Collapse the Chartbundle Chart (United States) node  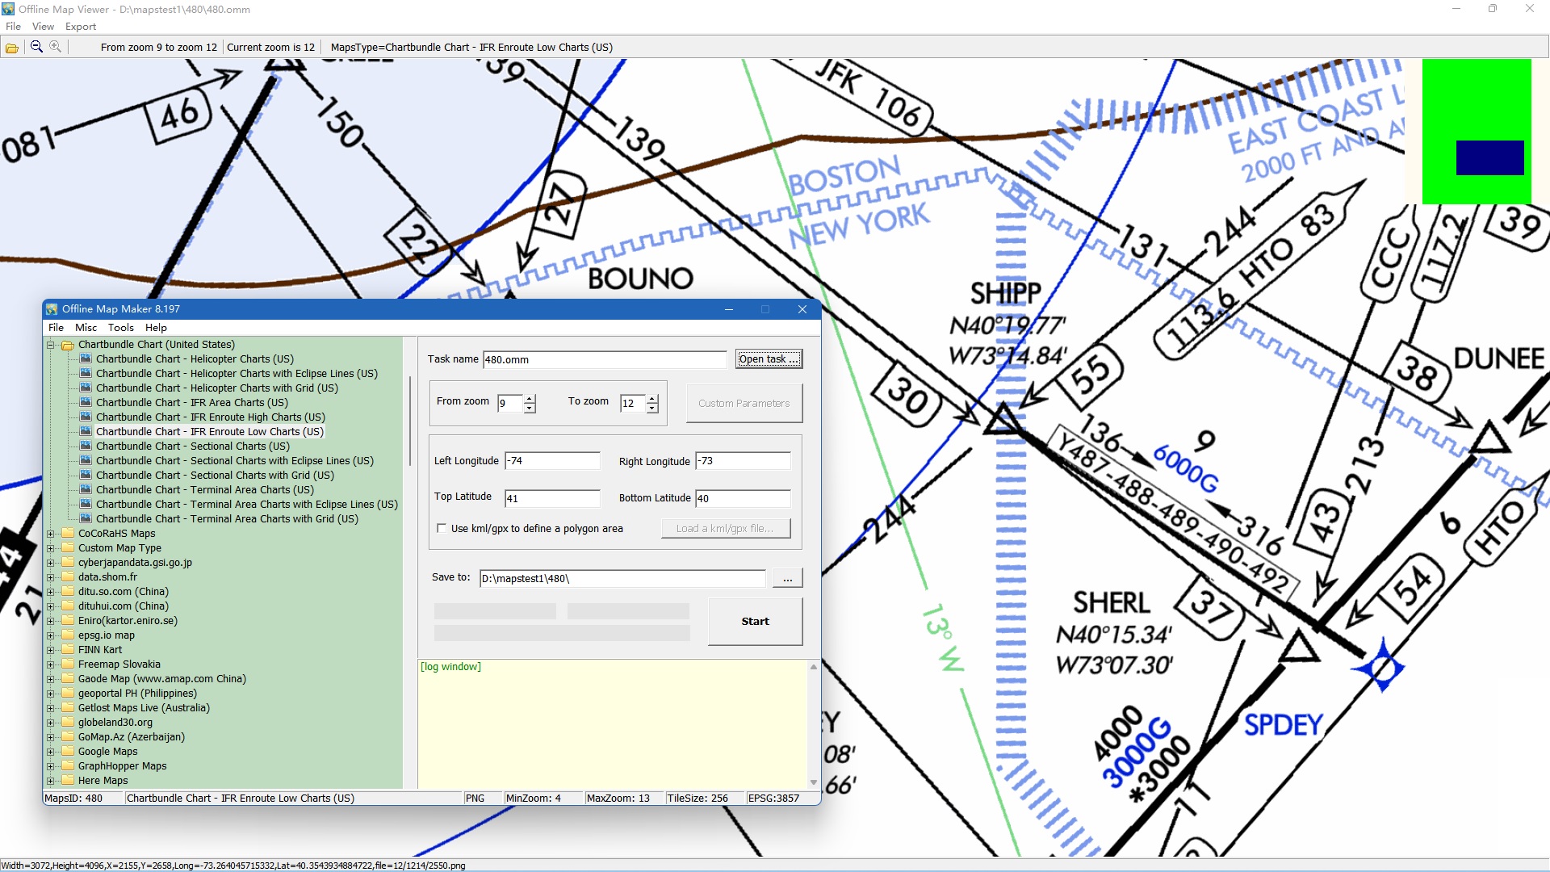pyautogui.click(x=51, y=345)
